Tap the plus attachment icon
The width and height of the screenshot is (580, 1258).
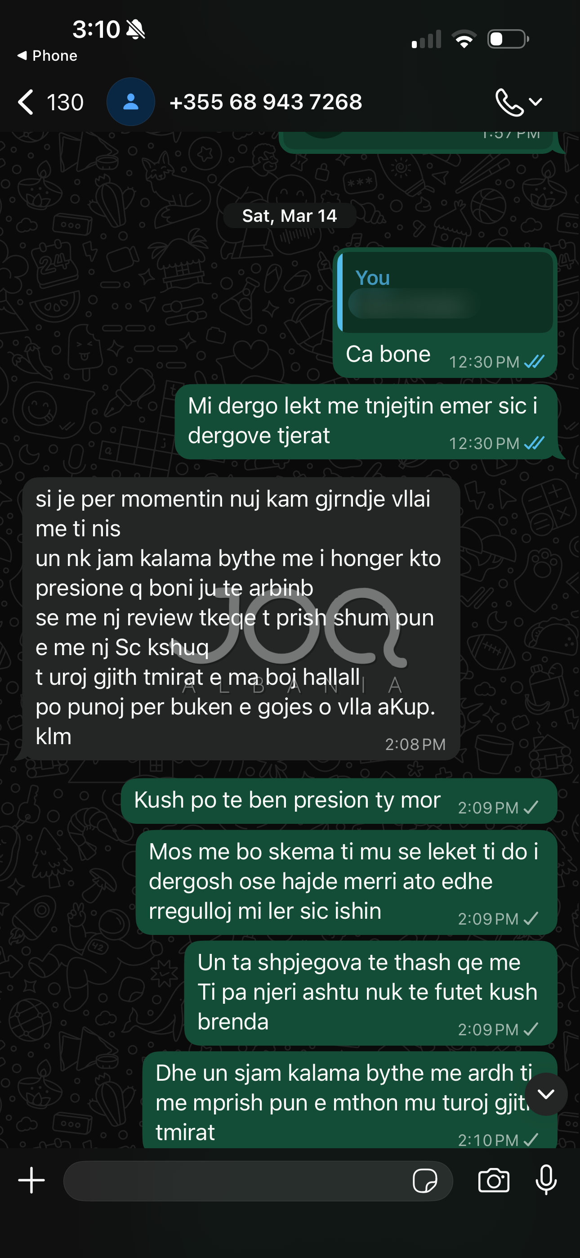[32, 1180]
